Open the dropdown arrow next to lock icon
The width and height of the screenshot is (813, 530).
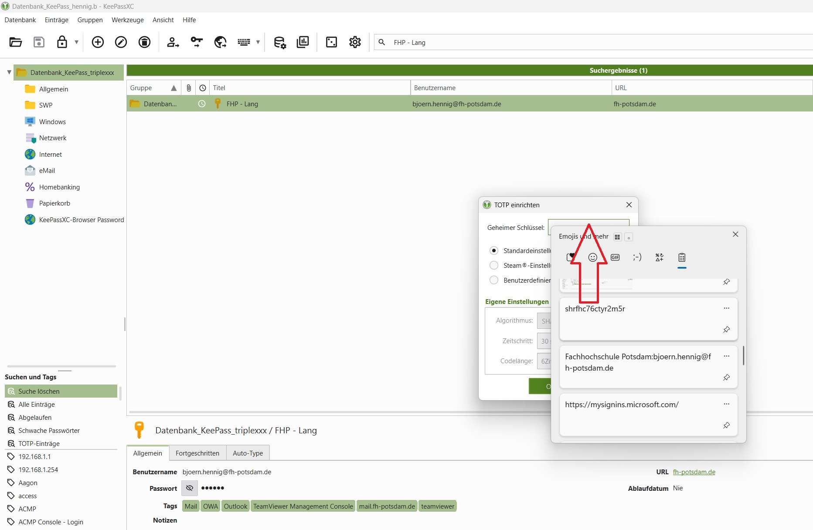pos(76,42)
